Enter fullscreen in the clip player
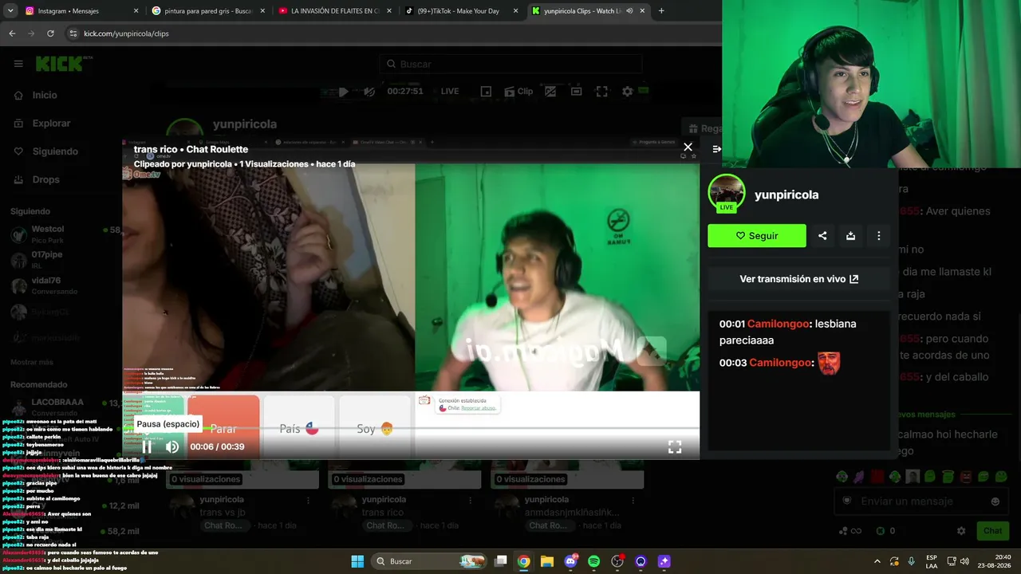Viewport: 1021px width, 574px height. click(675, 447)
